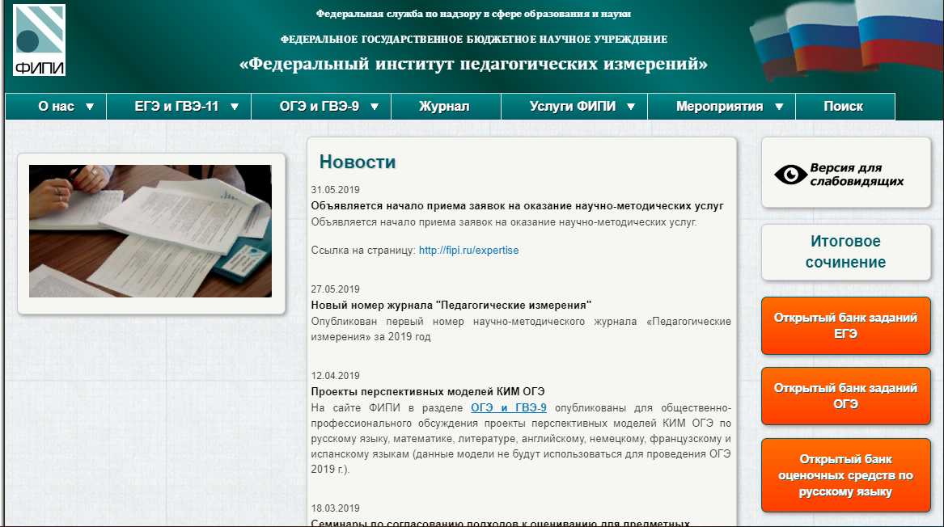Click the Федеральная служба по надзору header text
The image size is (944, 527).
(473, 14)
